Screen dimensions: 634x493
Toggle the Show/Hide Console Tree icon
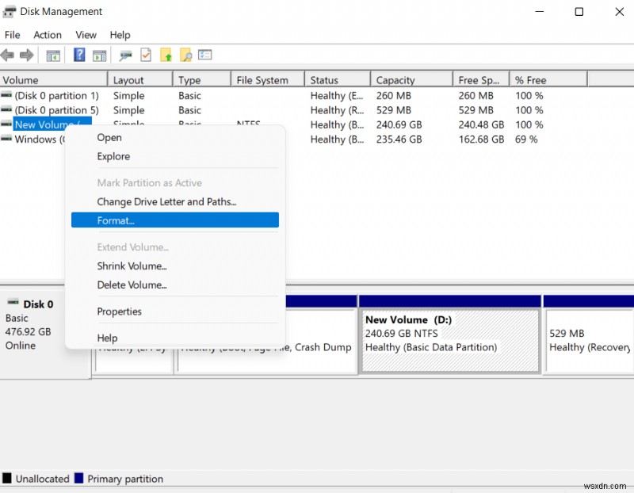pos(53,55)
